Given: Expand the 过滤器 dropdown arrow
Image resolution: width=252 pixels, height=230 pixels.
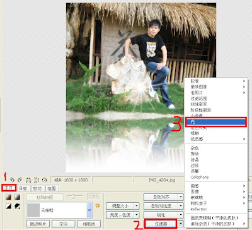Looking at the screenshot, I should pos(181,224).
